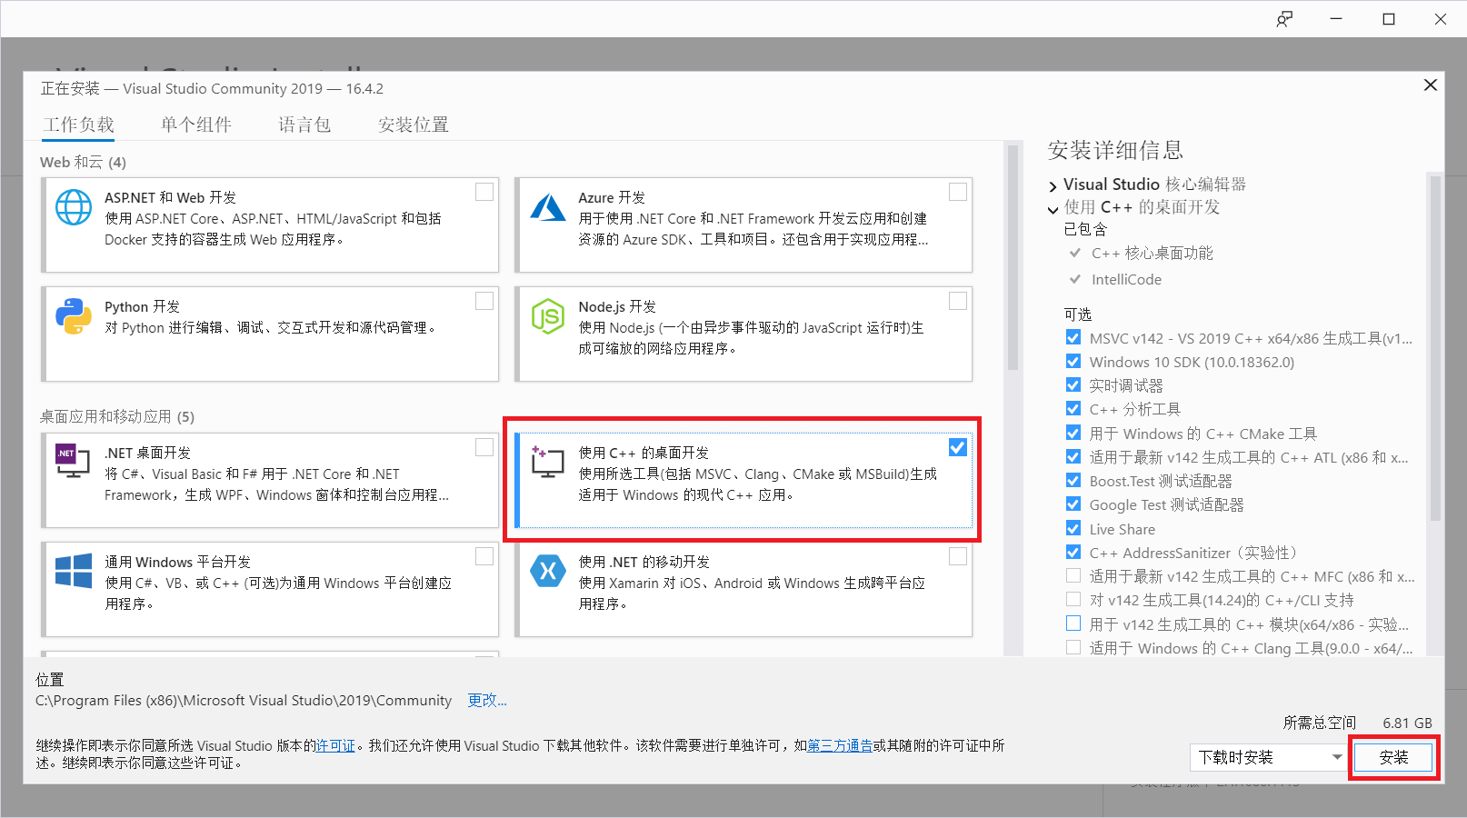This screenshot has height=818, width=1467.
Task: Open the 下载时安装 dropdown
Action: pos(1268,757)
